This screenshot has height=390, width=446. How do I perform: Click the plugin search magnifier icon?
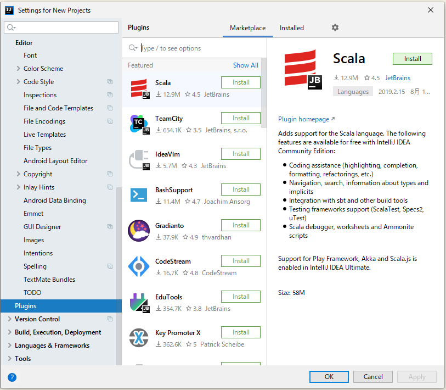[x=133, y=48]
